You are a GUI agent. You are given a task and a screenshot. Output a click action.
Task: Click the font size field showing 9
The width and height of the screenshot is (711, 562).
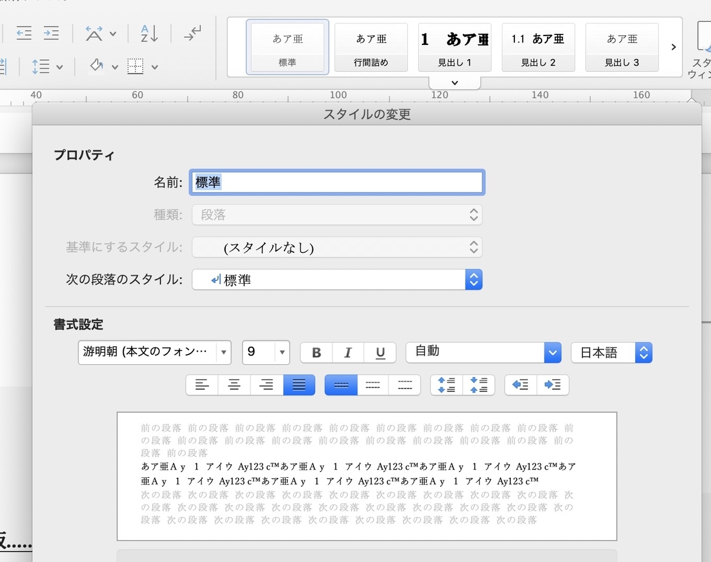(259, 352)
